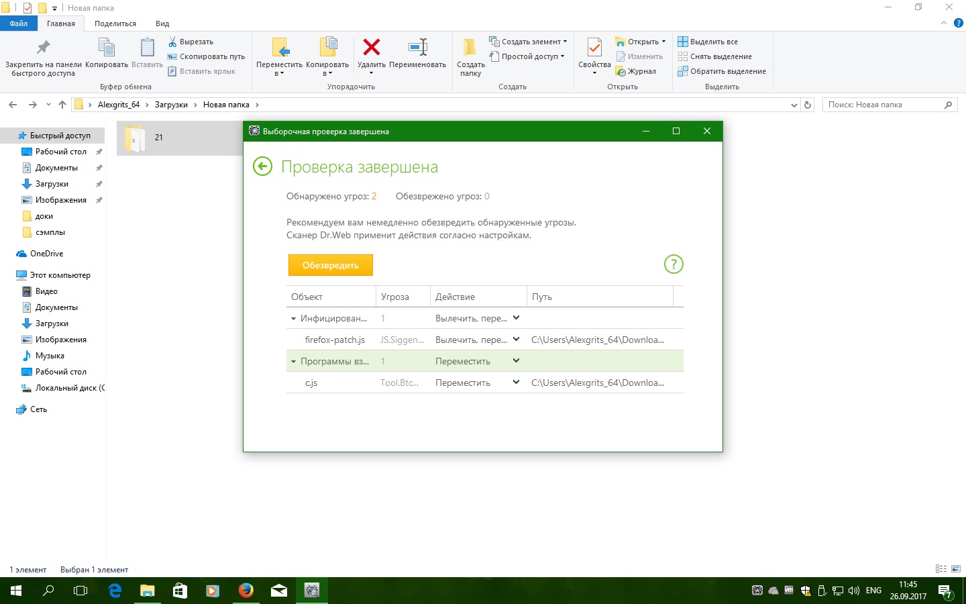The width and height of the screenshot is (966, 604).
Task: Open Dr.Web scanner in taskbar
Action: [311, 591]
